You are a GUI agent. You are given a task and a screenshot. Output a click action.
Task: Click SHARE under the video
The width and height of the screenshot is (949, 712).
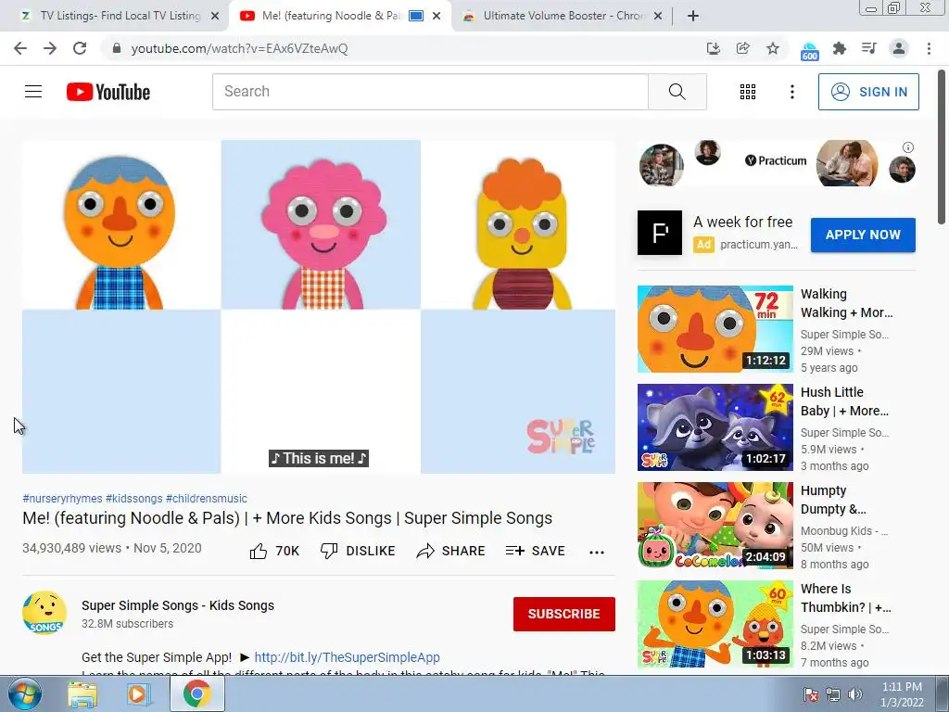[451, 551]
